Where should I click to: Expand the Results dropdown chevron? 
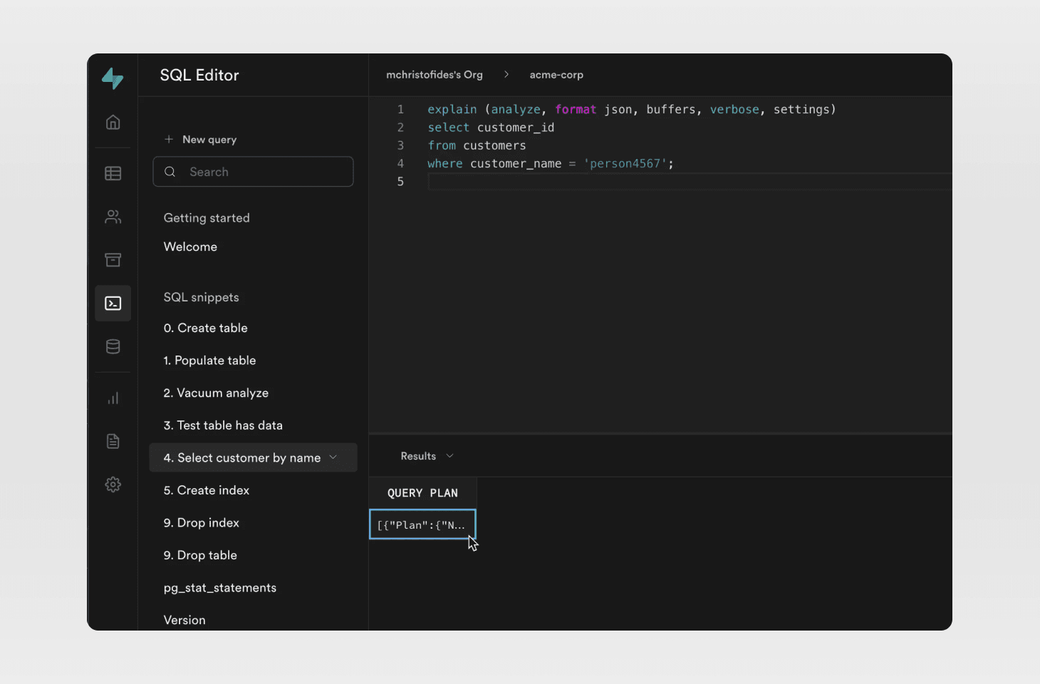tap(449, 456)
